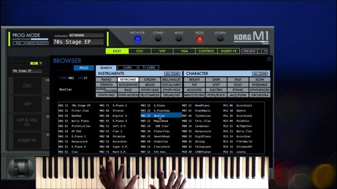Open the preview number dropdown
The width and height of the screenshot is (337, 189).
pos(263,51)
